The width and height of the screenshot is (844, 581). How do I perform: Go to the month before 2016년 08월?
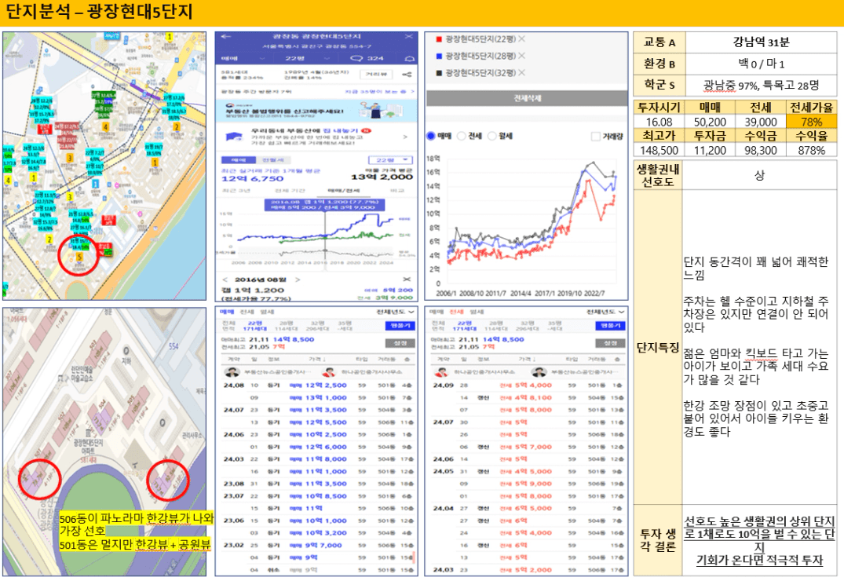(x=225, y=280)
